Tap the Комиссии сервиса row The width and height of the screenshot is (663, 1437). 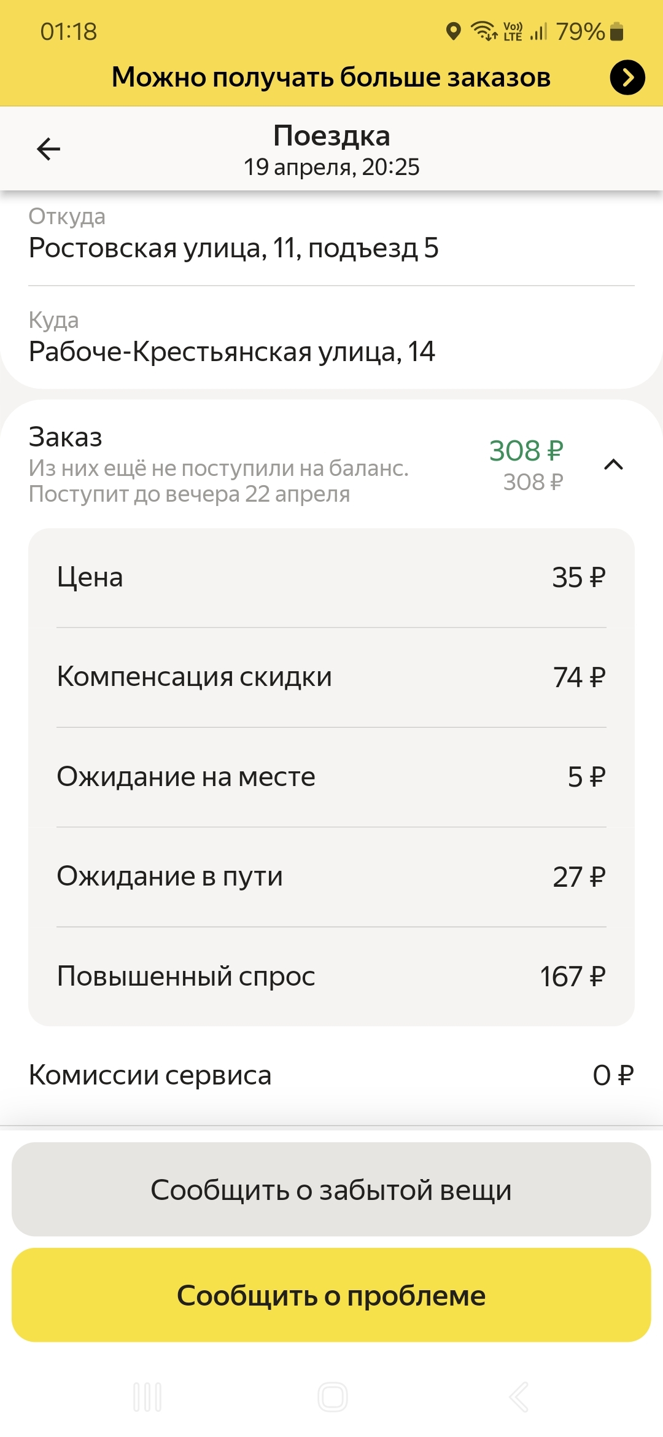coord(331,1075)
